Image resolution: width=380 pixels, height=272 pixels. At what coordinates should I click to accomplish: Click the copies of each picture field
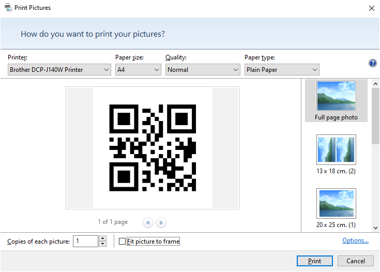pyautogui.click(x=85, y=241)
